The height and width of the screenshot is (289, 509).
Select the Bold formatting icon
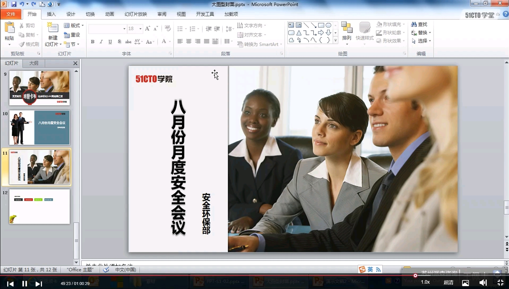point(92,42)
